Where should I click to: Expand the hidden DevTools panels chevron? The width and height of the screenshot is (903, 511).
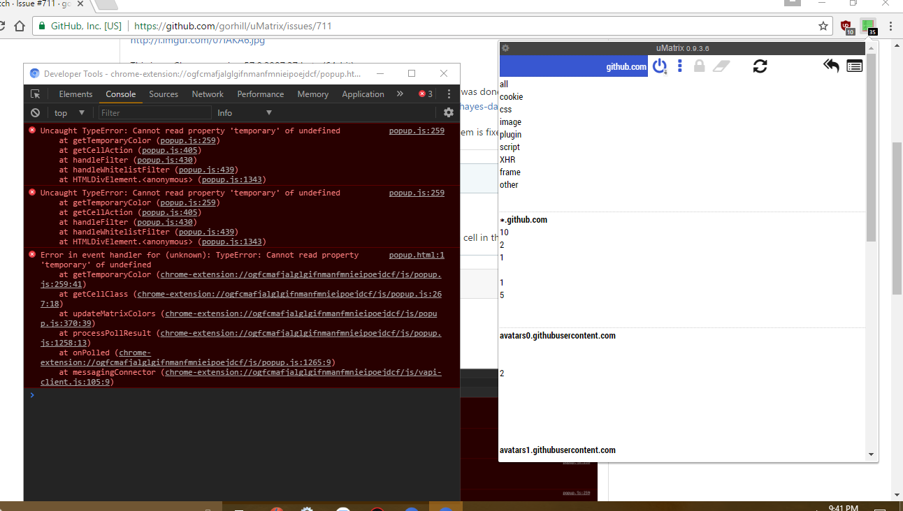tap(399, 94)
